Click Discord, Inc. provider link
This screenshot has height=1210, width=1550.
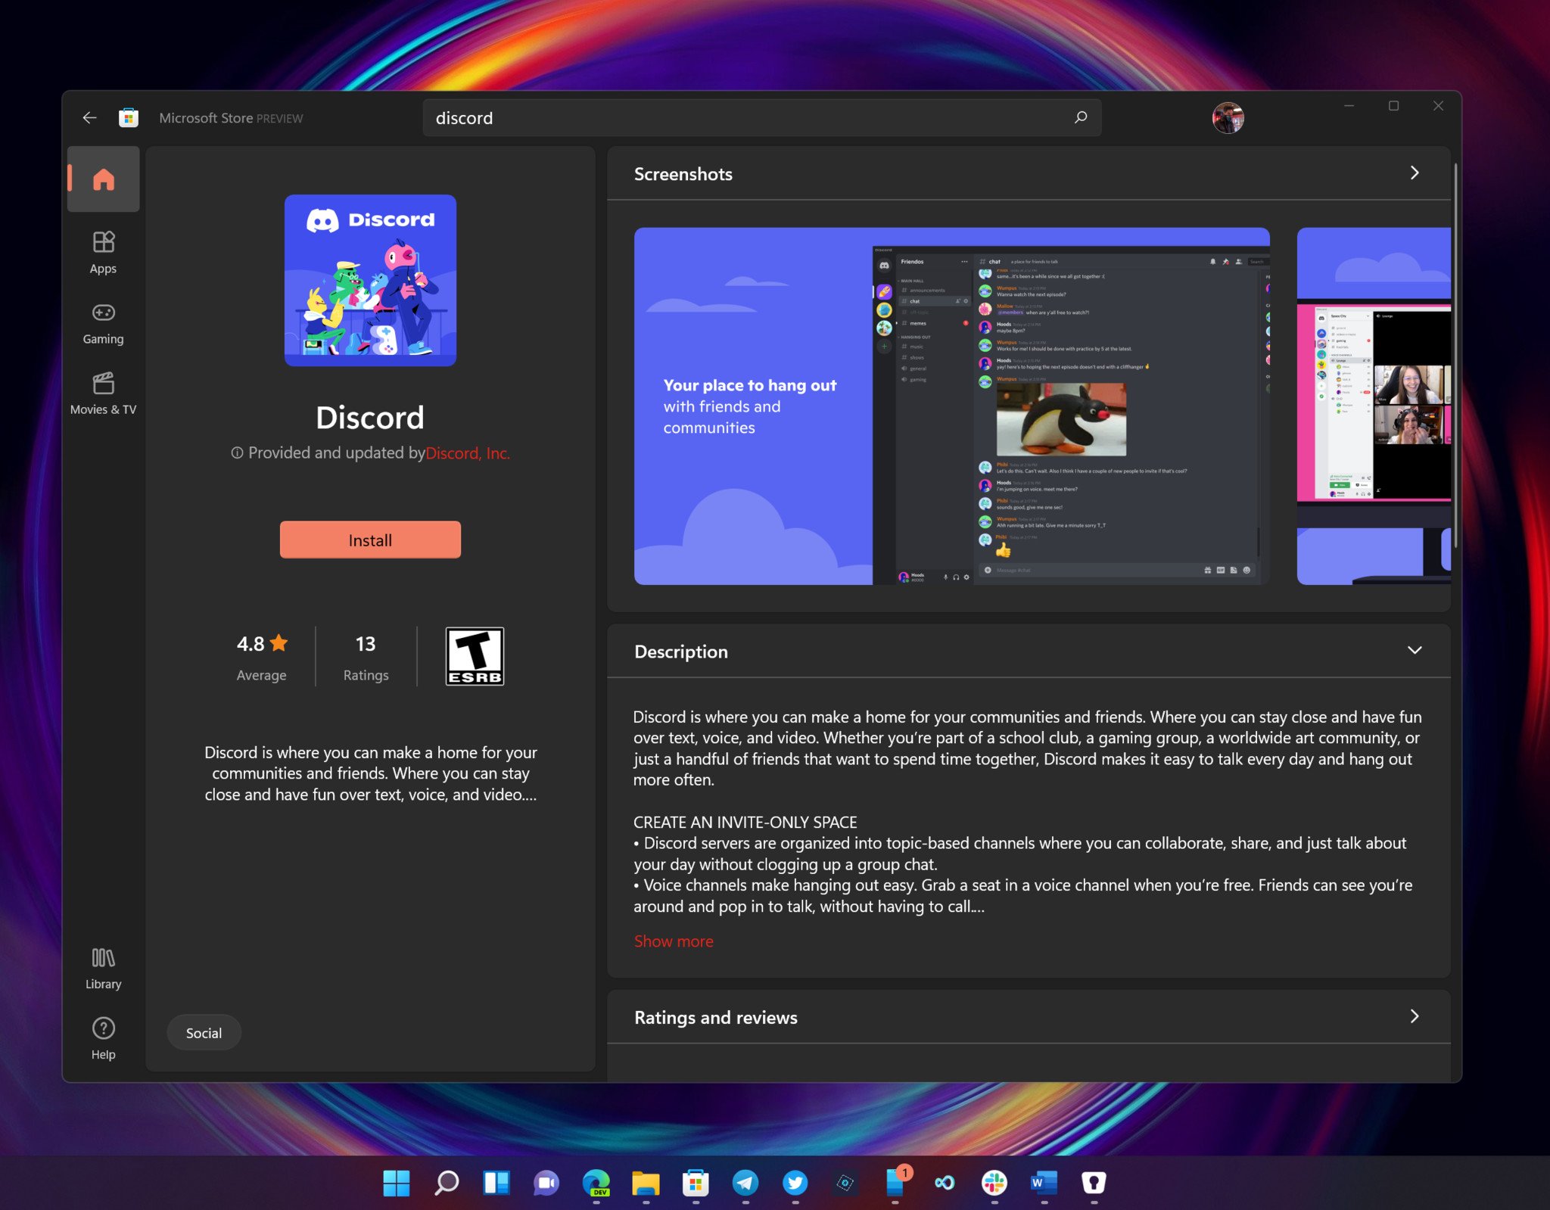coord(465,452)
